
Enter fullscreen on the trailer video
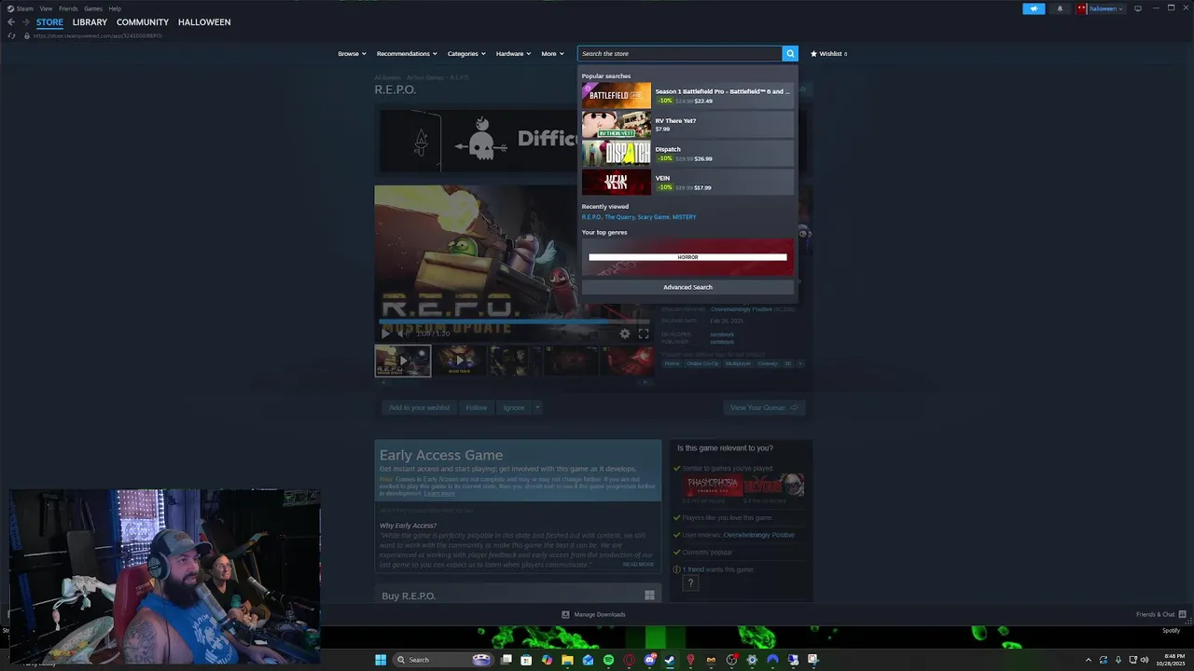(x=644, y=333)
